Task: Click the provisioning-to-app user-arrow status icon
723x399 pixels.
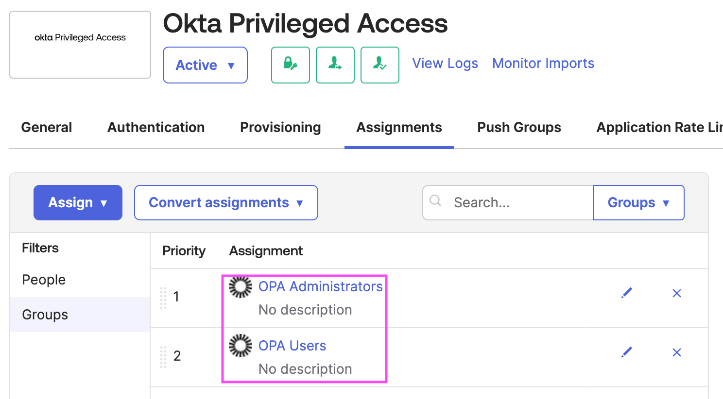Action: pos(335,65)
